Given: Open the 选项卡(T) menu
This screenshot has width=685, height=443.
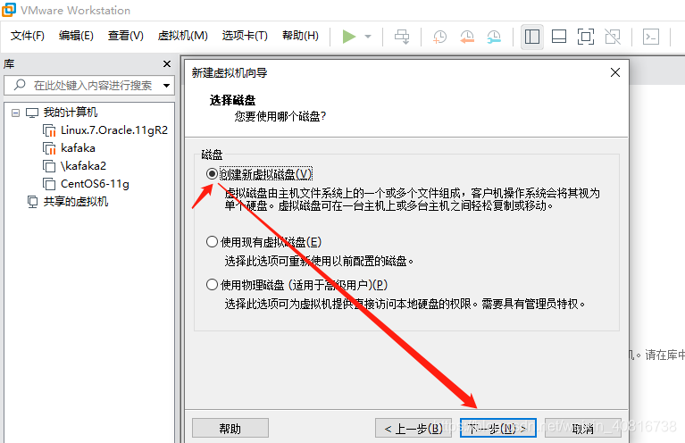Looking at the screenshot, I should pos(245,36).
